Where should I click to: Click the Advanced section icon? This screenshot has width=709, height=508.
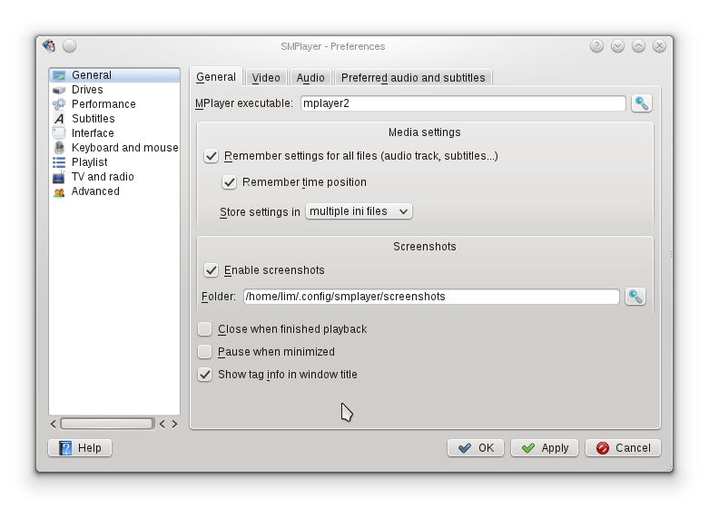(x=59, y=191)
